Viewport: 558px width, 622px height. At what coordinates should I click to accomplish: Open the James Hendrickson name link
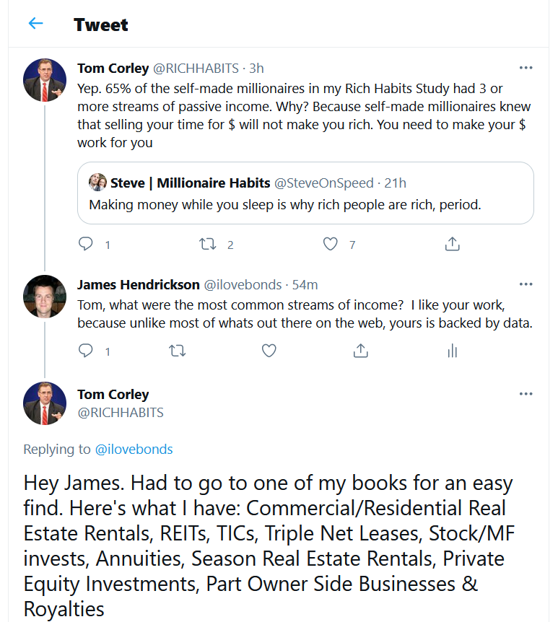138,284
